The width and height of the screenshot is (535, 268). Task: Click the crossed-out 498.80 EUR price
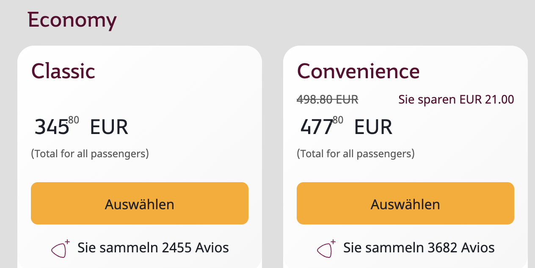point(328,100)
